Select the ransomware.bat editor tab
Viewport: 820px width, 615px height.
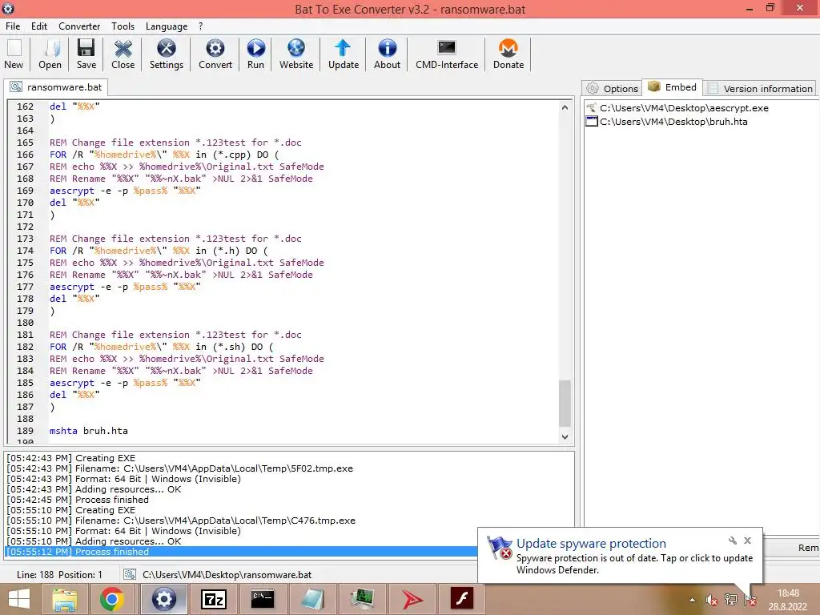57,86
